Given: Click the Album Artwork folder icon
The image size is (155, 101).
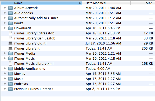Looking at the screenshot, I should (x=10, y=8).
